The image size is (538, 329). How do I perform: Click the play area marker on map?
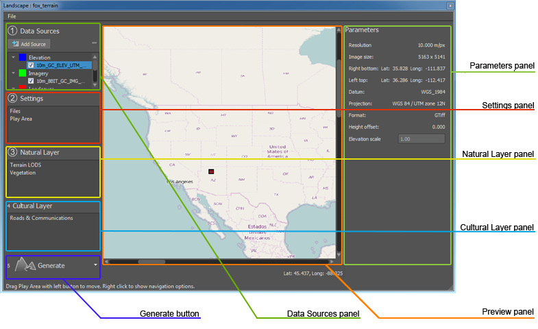[x=212, y=171]
